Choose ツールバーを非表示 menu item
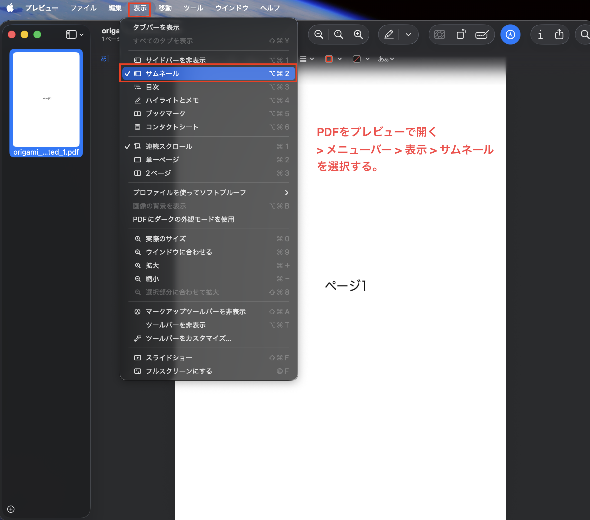 coord(209,325)
